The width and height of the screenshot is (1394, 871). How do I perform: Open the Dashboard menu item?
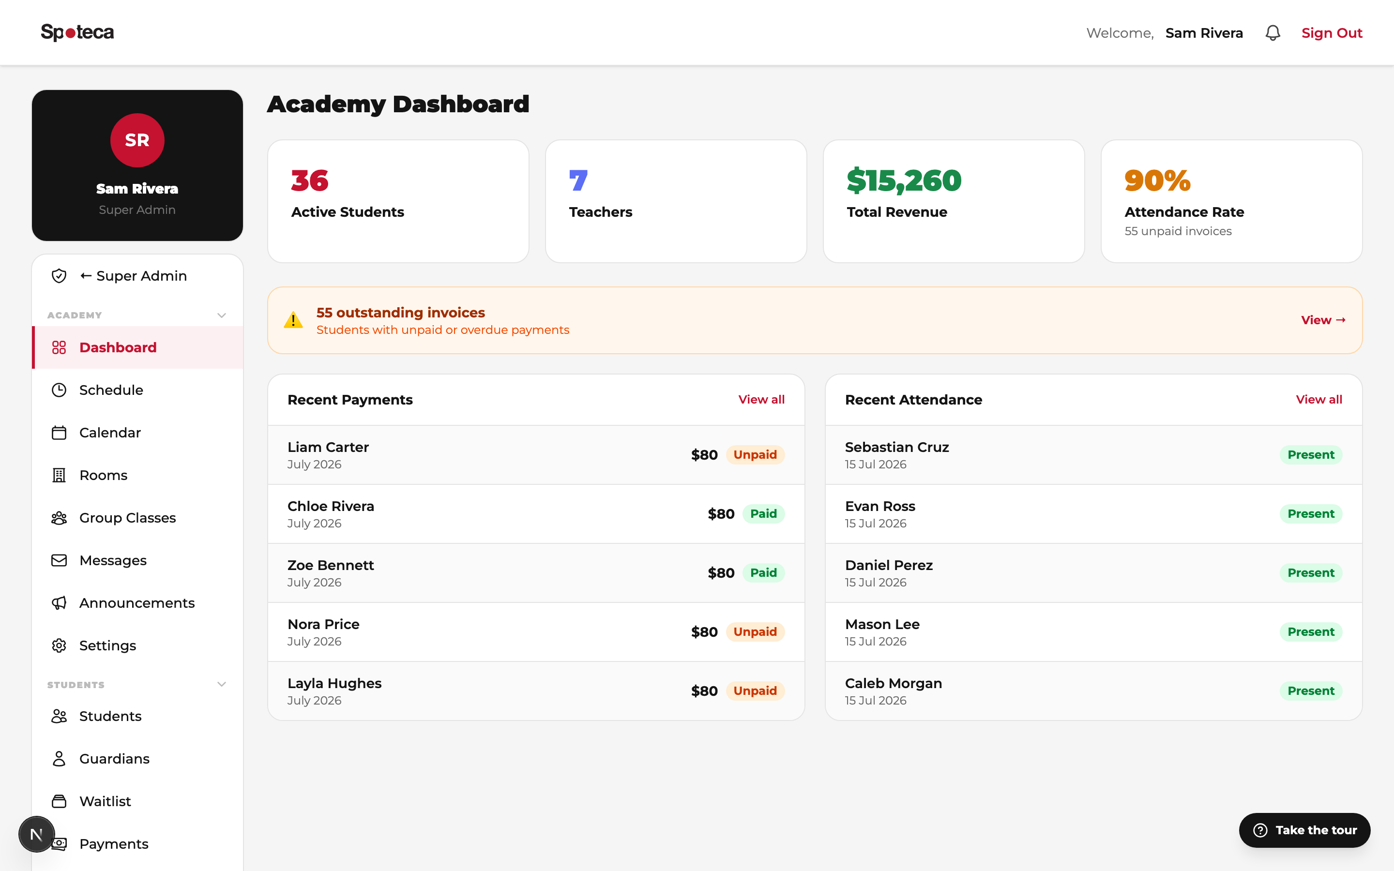point(137,347)
